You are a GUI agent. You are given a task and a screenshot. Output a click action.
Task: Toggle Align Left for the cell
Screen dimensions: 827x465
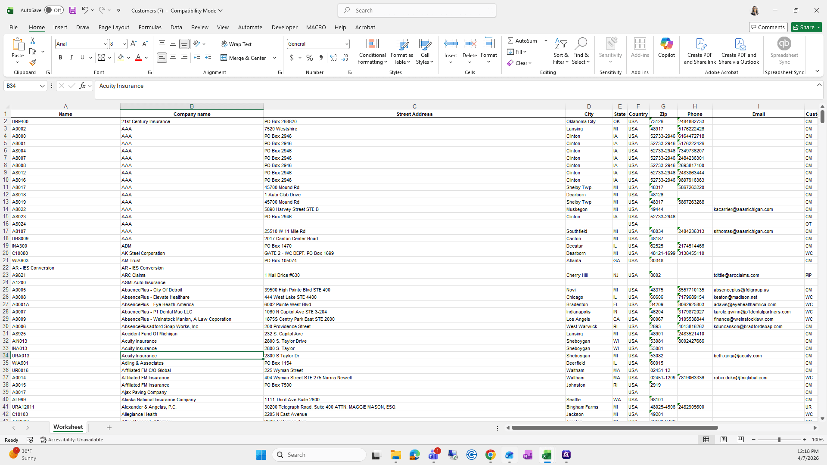[x=162, y=58]
